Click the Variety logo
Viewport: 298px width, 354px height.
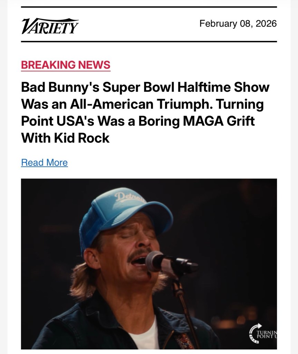[50, 26]
